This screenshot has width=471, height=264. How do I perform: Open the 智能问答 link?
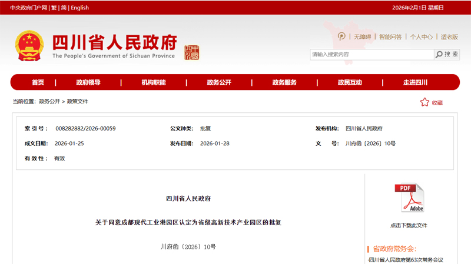tap(390, 36)
